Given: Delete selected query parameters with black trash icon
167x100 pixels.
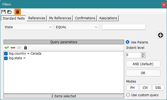Looking at the screenshot, I should tap(25, 48).
